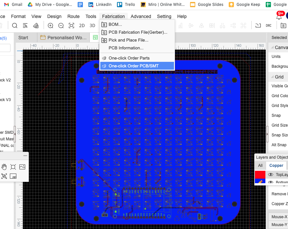Viewport: 288px width, 229px height.
Task: Set BottomLayer active using the pencil indicator
Action: click(x=260, y=182)
